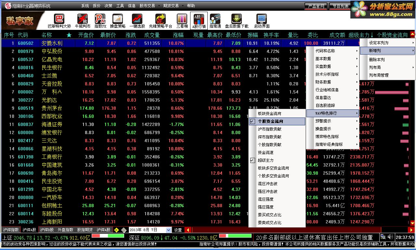416x250 pixels.
Task: Click 产品官网 button
Action: pyautogui.click(x=316, y=6)
